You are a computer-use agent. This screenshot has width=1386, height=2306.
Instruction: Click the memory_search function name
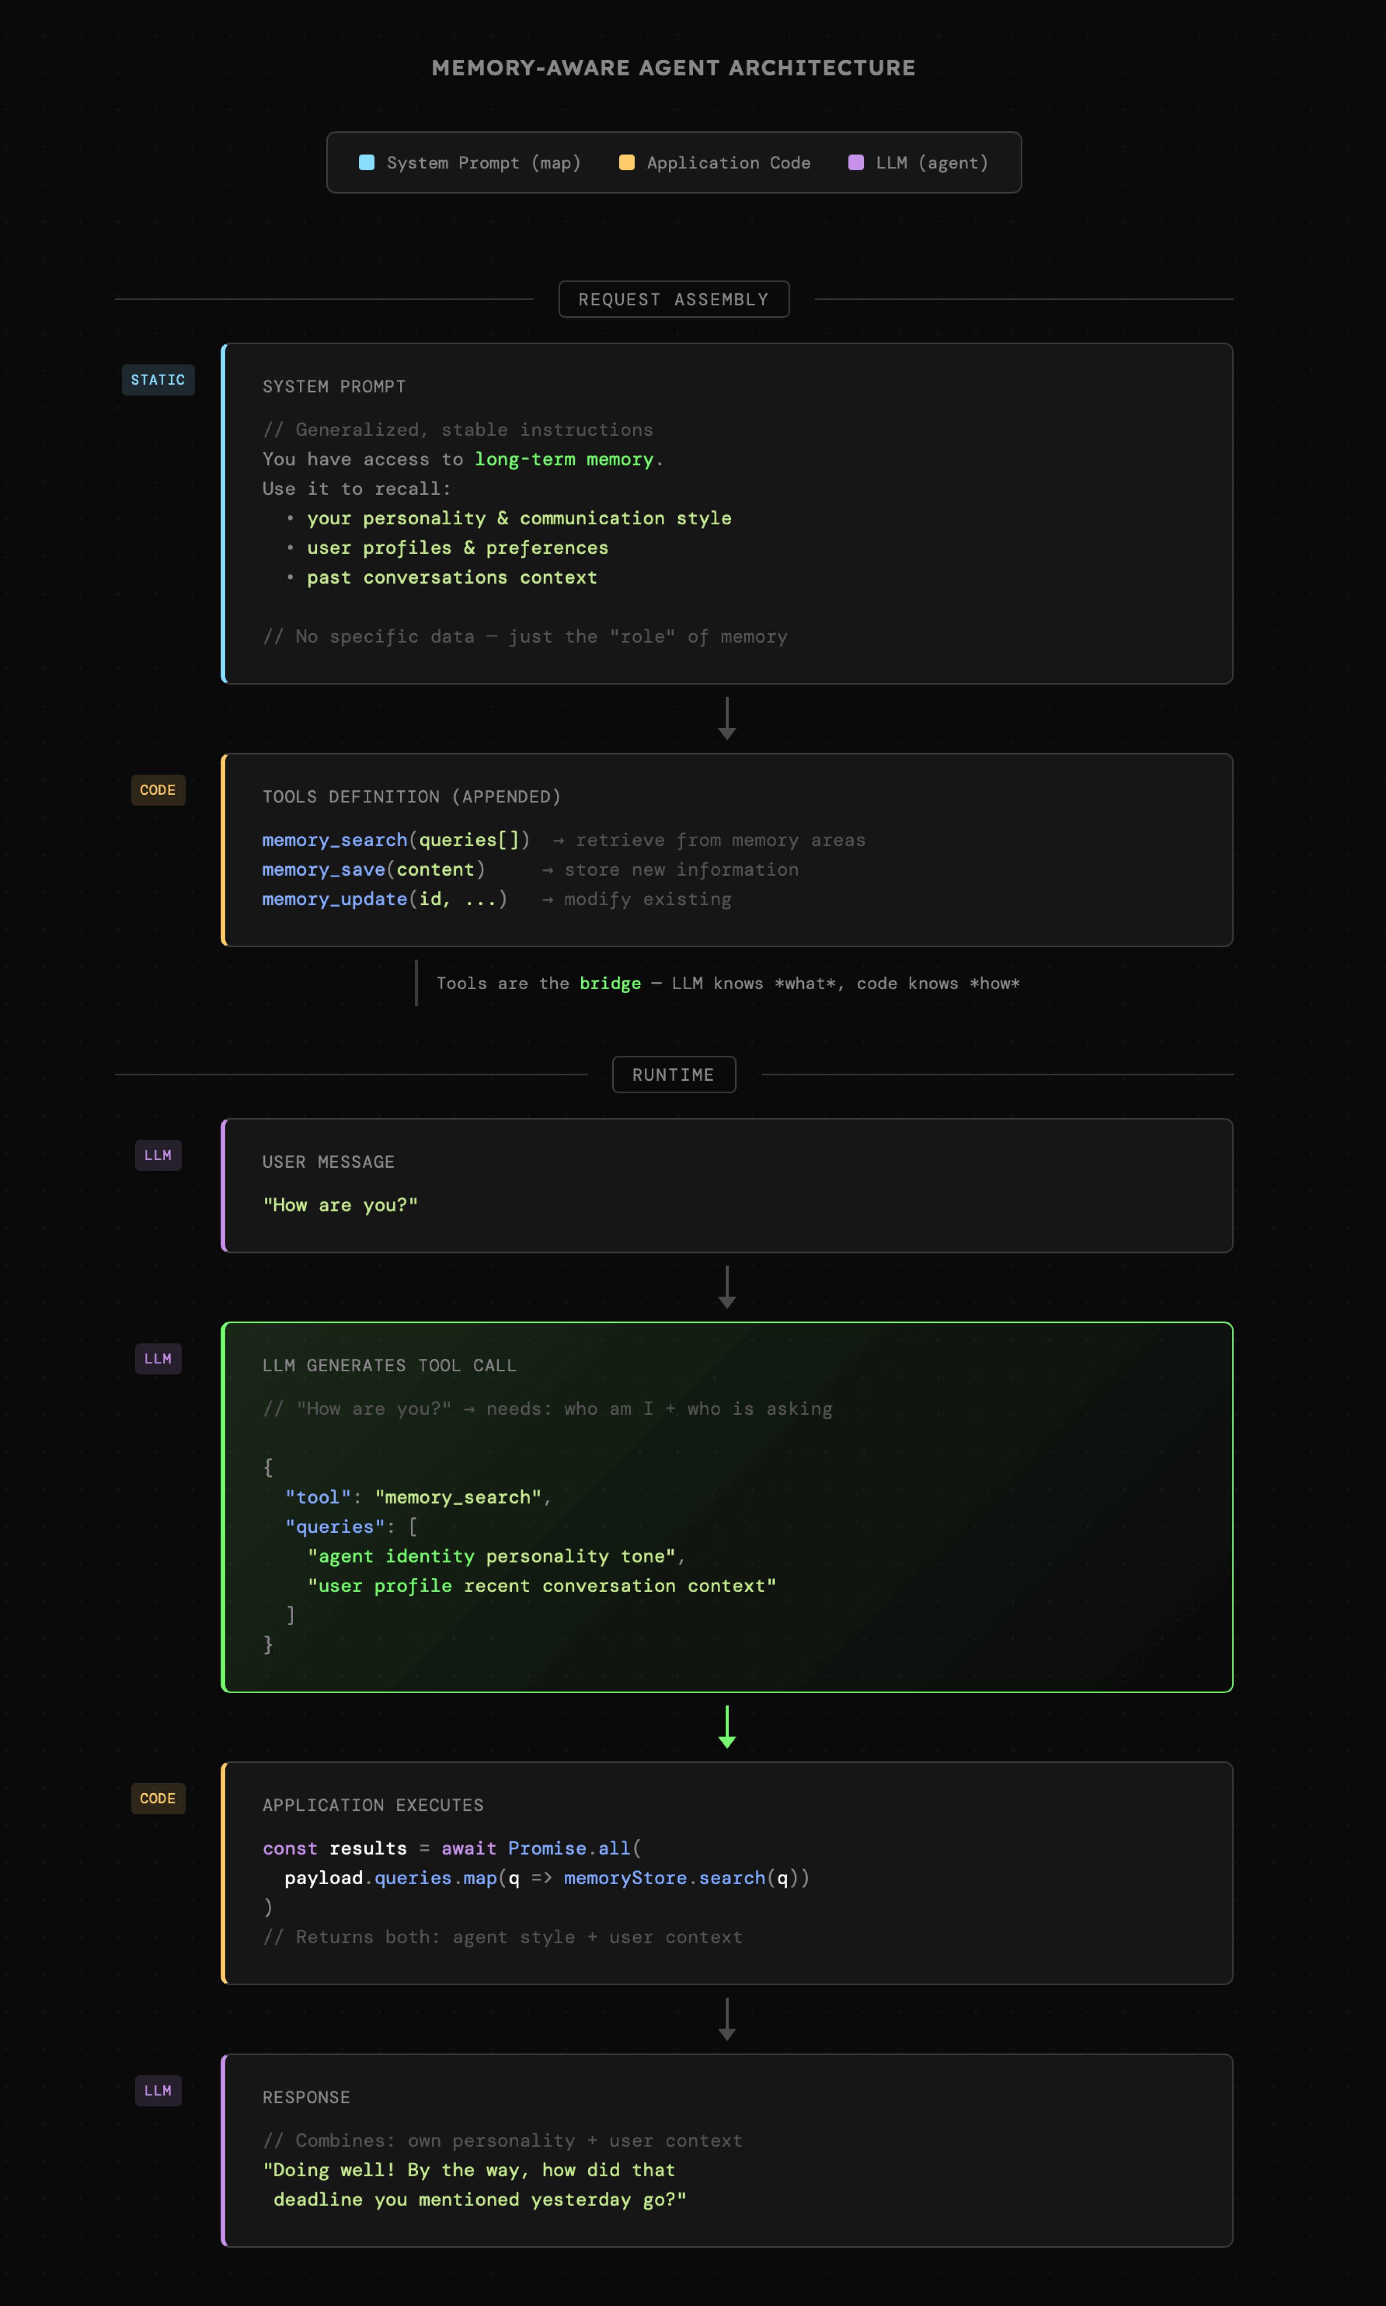point(334,841)
